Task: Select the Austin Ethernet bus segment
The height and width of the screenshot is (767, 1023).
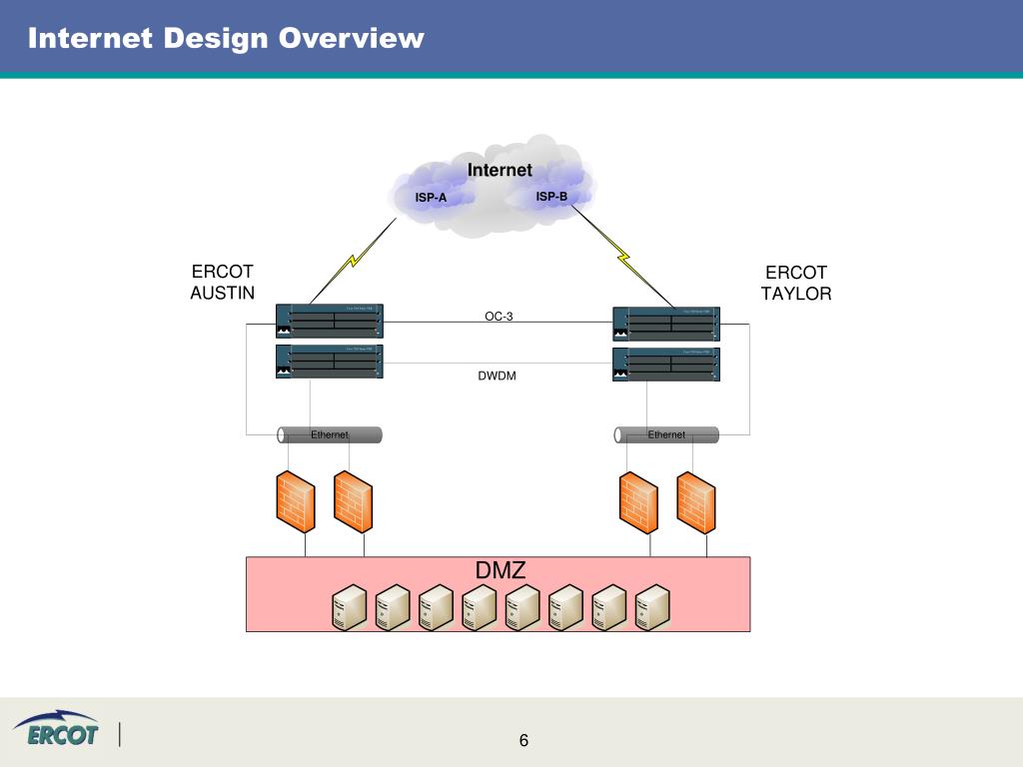Action: coord(330,435)
